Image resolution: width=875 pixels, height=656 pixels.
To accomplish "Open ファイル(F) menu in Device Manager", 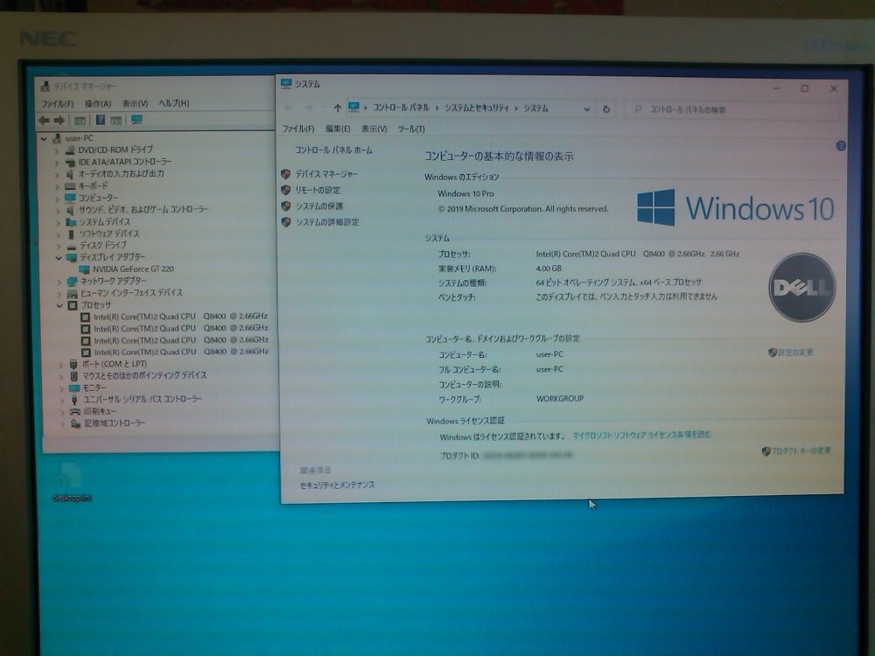I will pos(58,104).
